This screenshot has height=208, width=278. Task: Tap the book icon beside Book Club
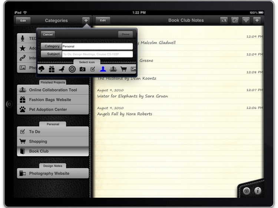coord(23,151)
